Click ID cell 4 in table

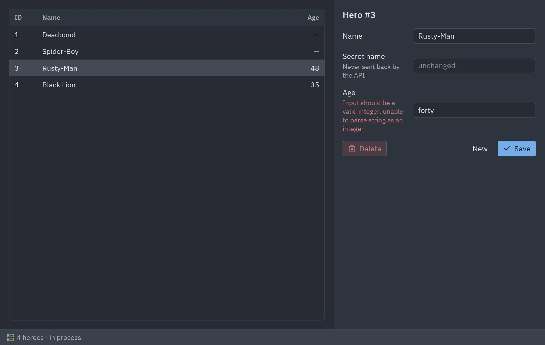[x=17, y=85]
